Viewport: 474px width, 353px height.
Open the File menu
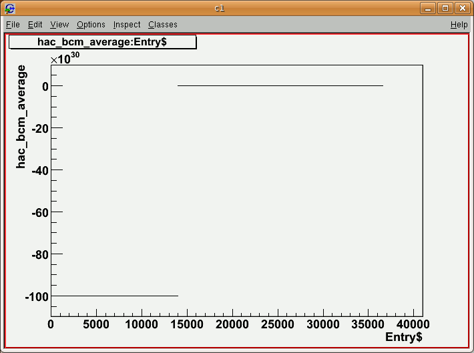click(x=13, y=25)
